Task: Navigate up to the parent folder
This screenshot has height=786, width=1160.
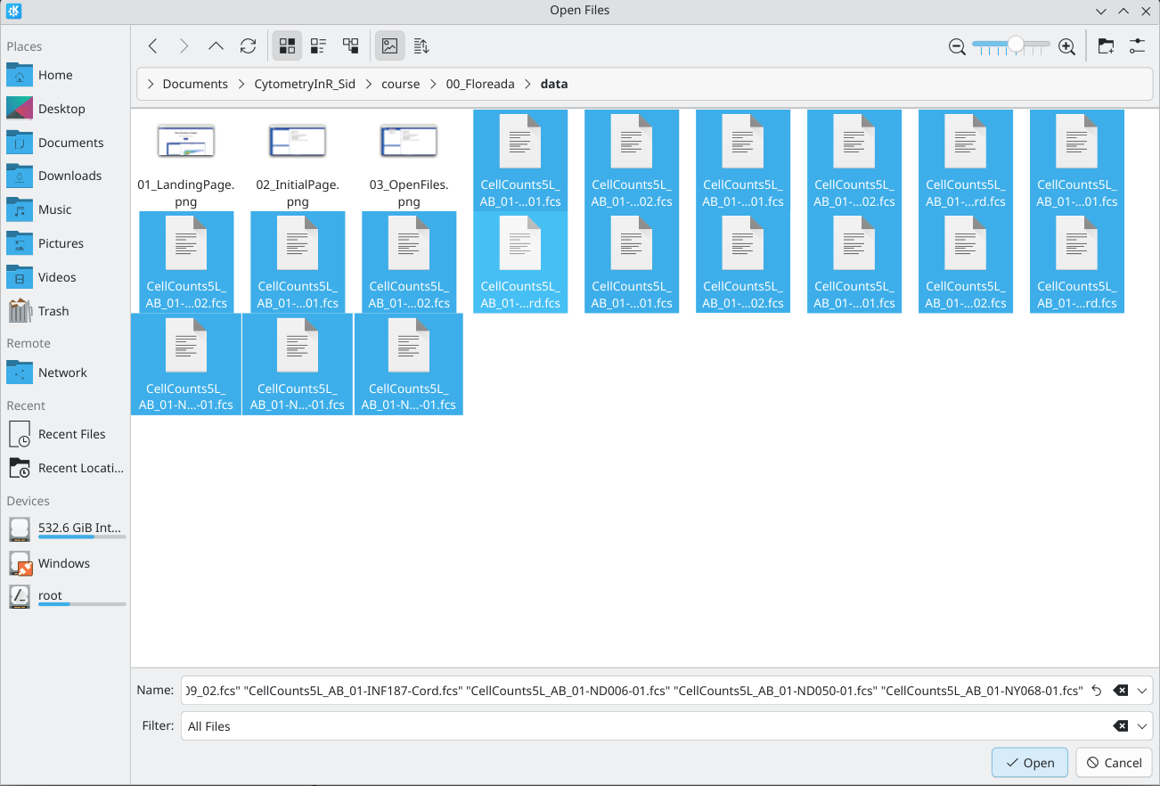Action: [216, 46]
